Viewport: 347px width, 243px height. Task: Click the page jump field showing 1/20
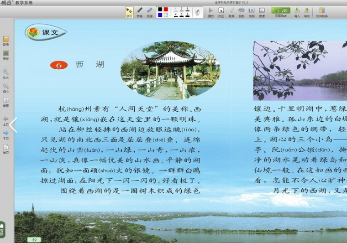point(281,10)
